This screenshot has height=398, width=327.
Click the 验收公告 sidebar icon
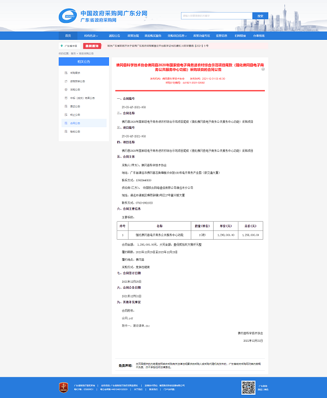coord(66,132)
